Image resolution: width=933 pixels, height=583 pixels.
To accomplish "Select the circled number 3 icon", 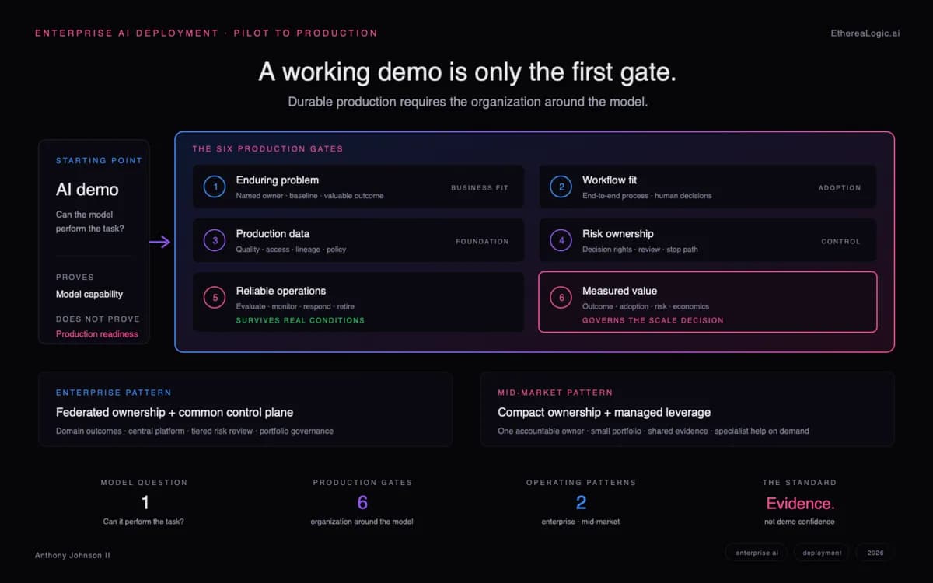I will (x=215, y=241).
